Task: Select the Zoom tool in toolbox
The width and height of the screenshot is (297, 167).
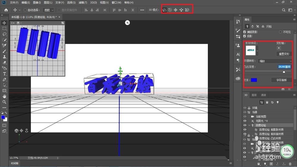Action: [x=4, y=102]
